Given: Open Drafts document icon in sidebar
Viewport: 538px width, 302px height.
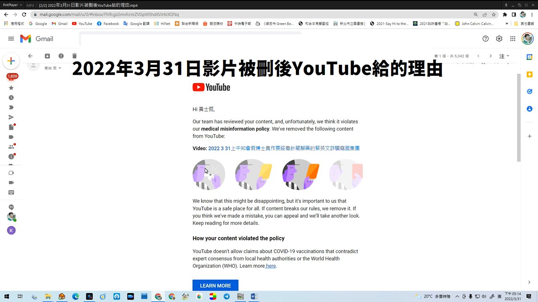Looking at the screenshot, I should pos(11,127).
